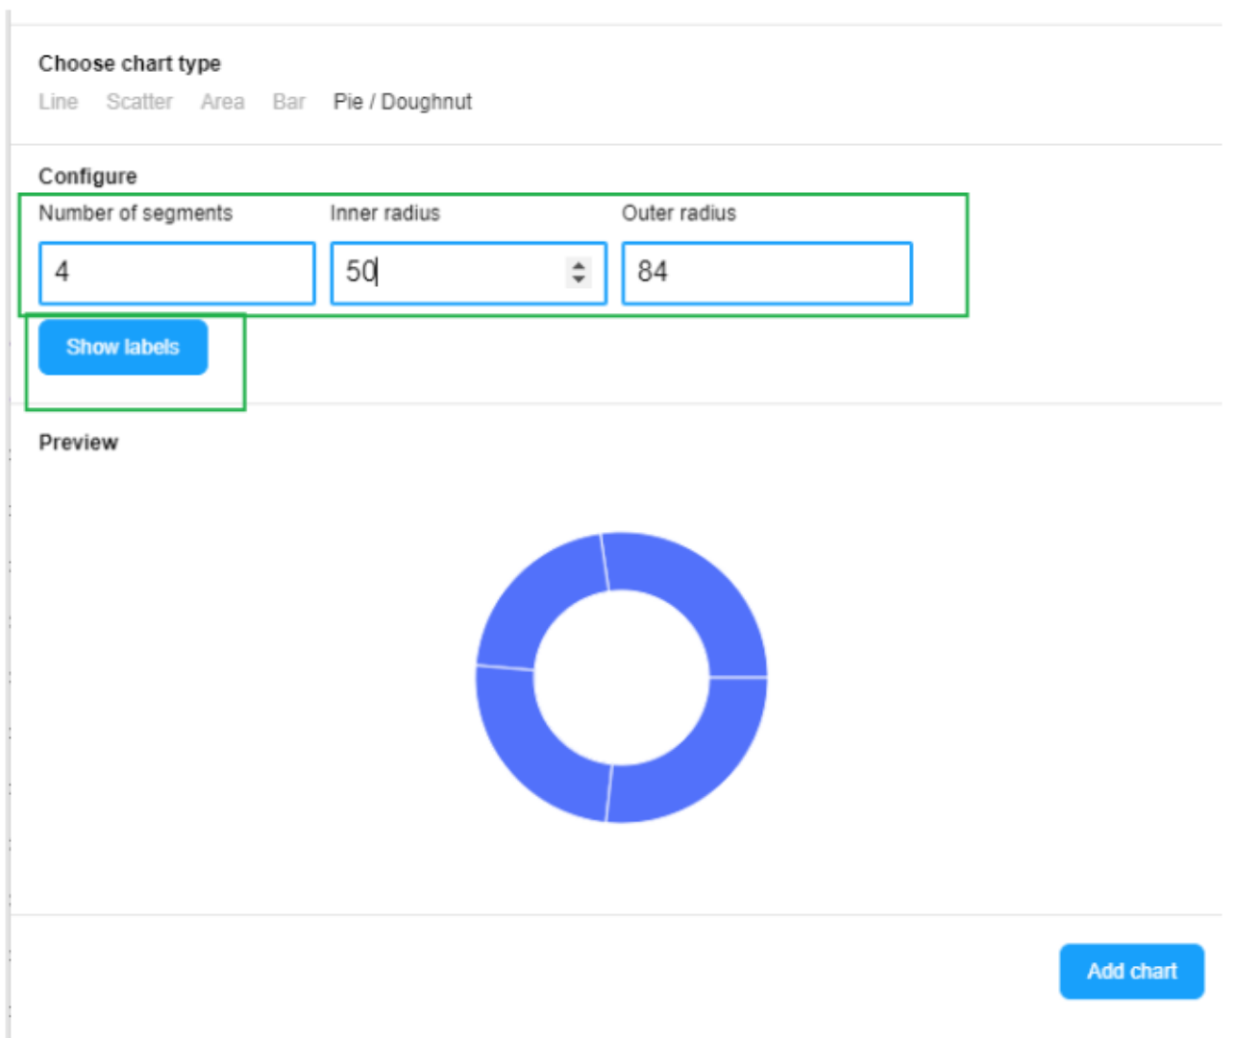1235x1038 pixels.
Task: Decrement Inner radius with down arrow
Action: click(x=579, y=280)
